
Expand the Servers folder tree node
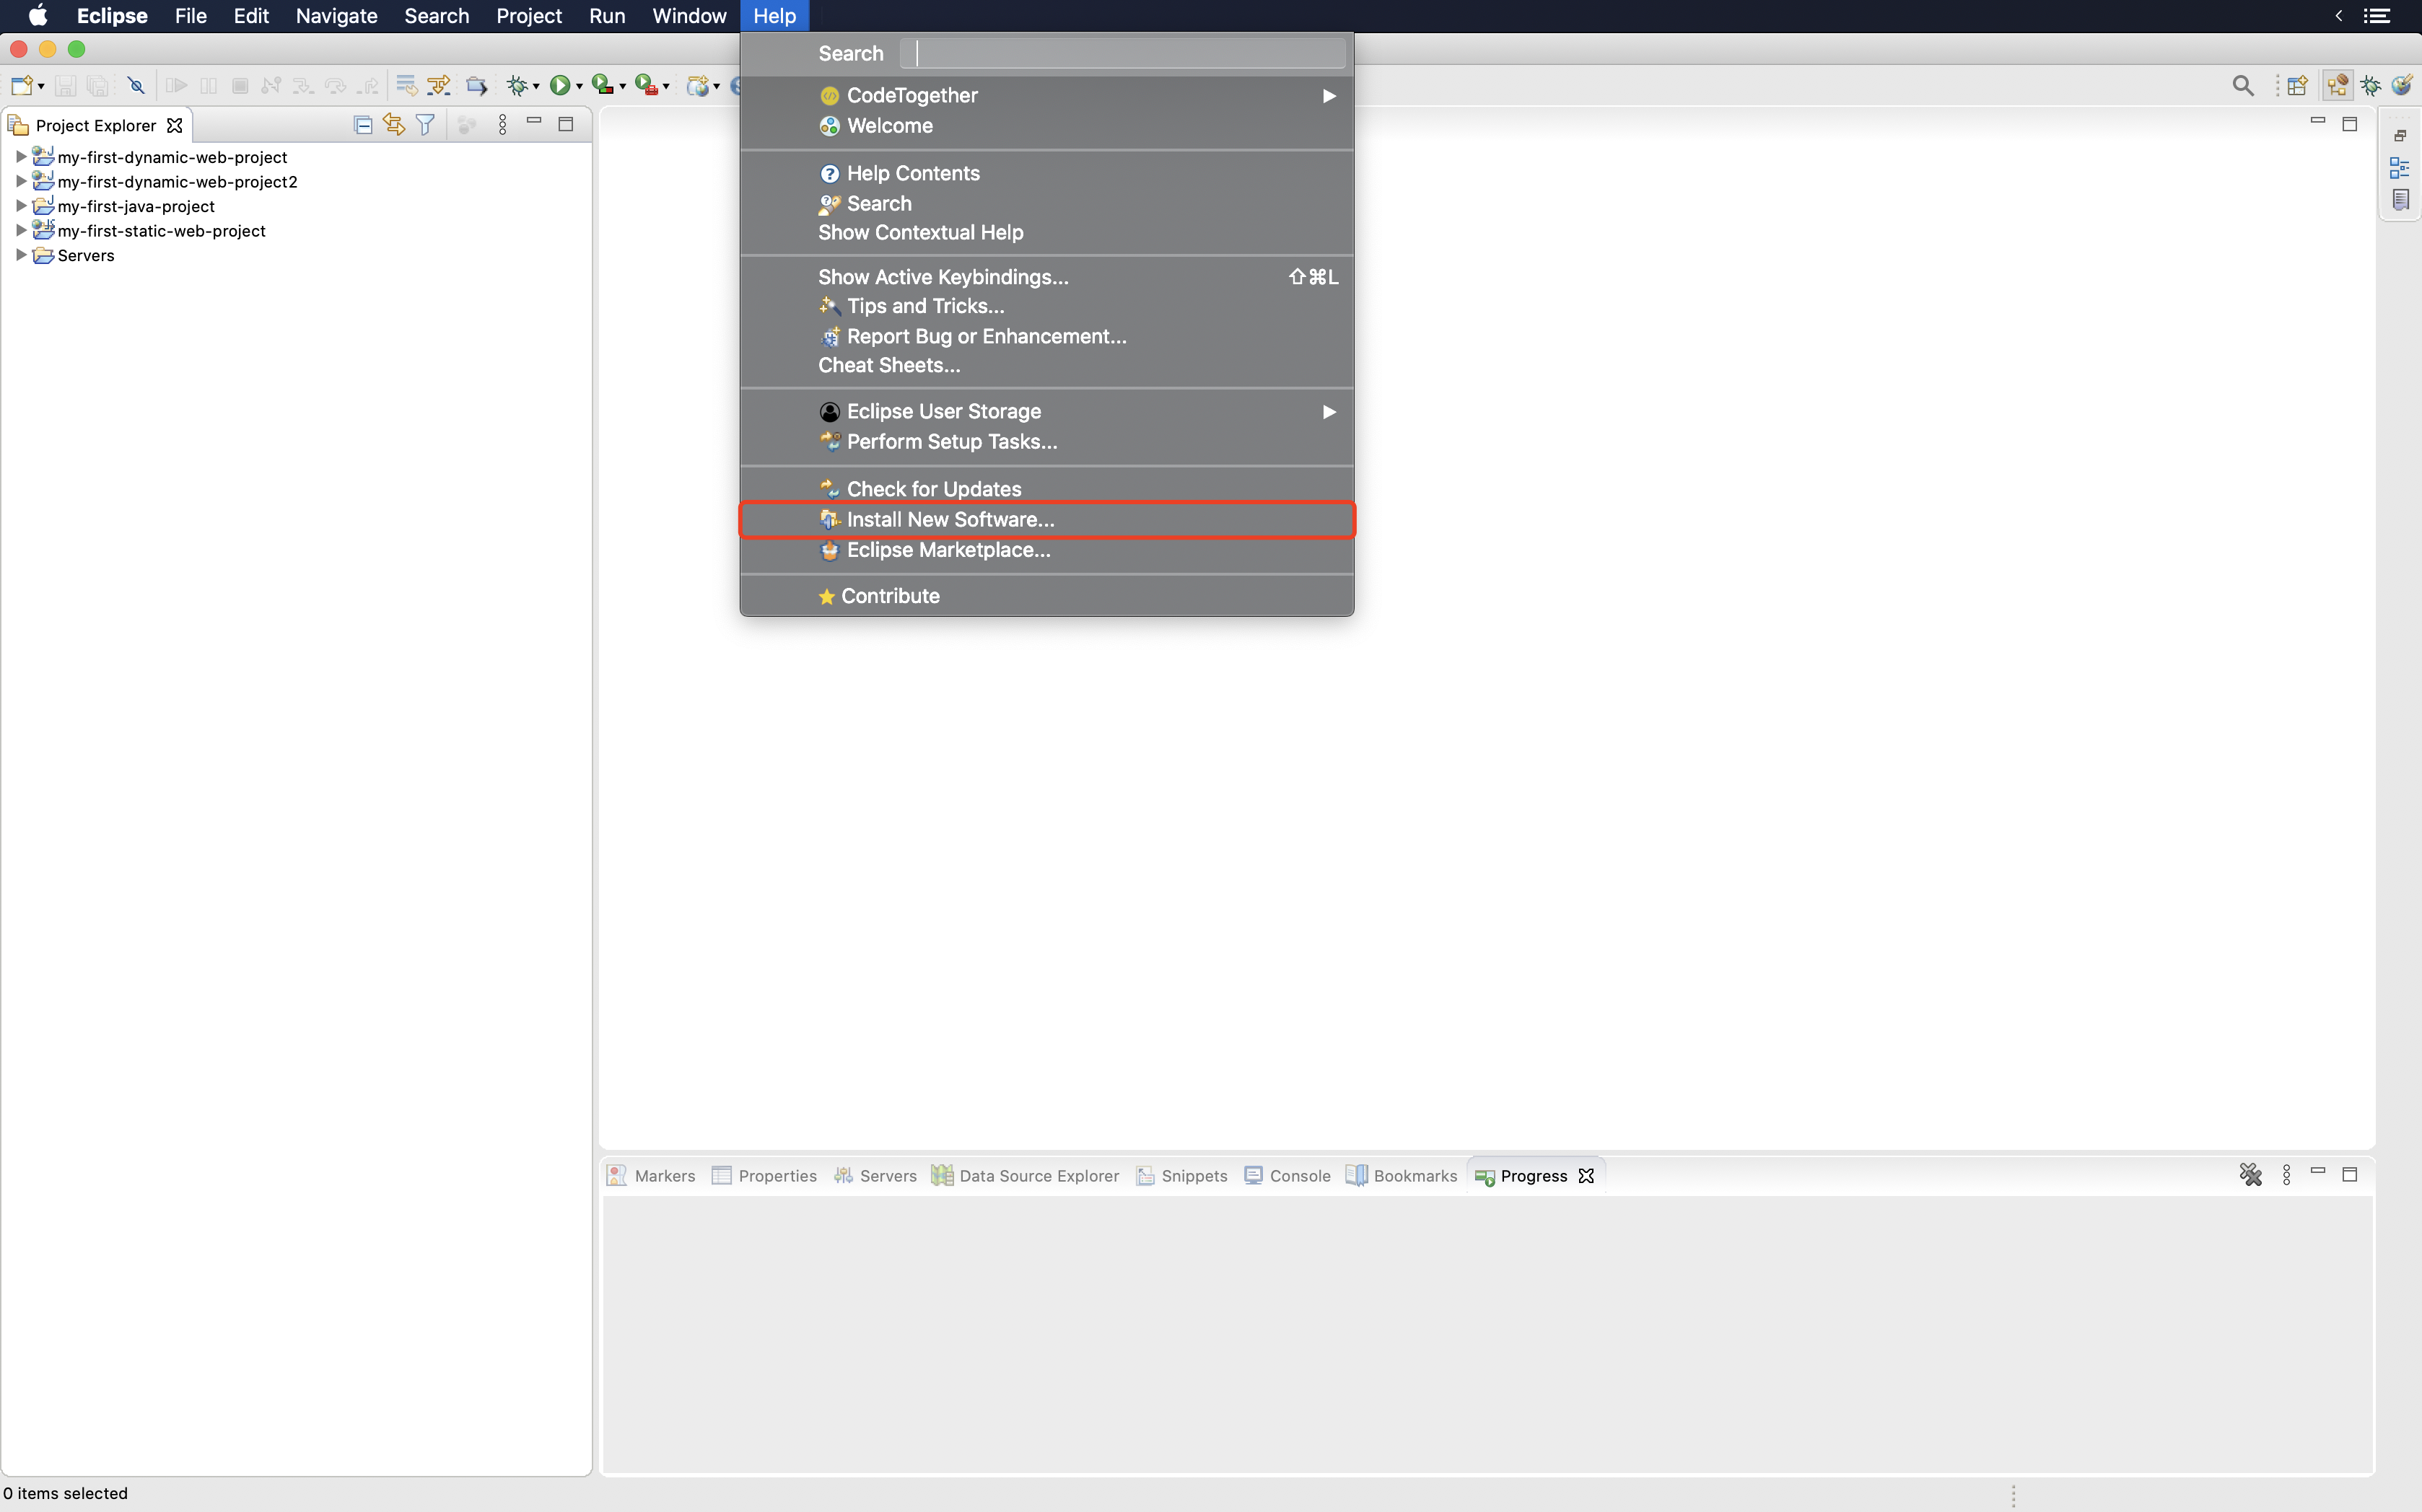click(x=20, y=255)
